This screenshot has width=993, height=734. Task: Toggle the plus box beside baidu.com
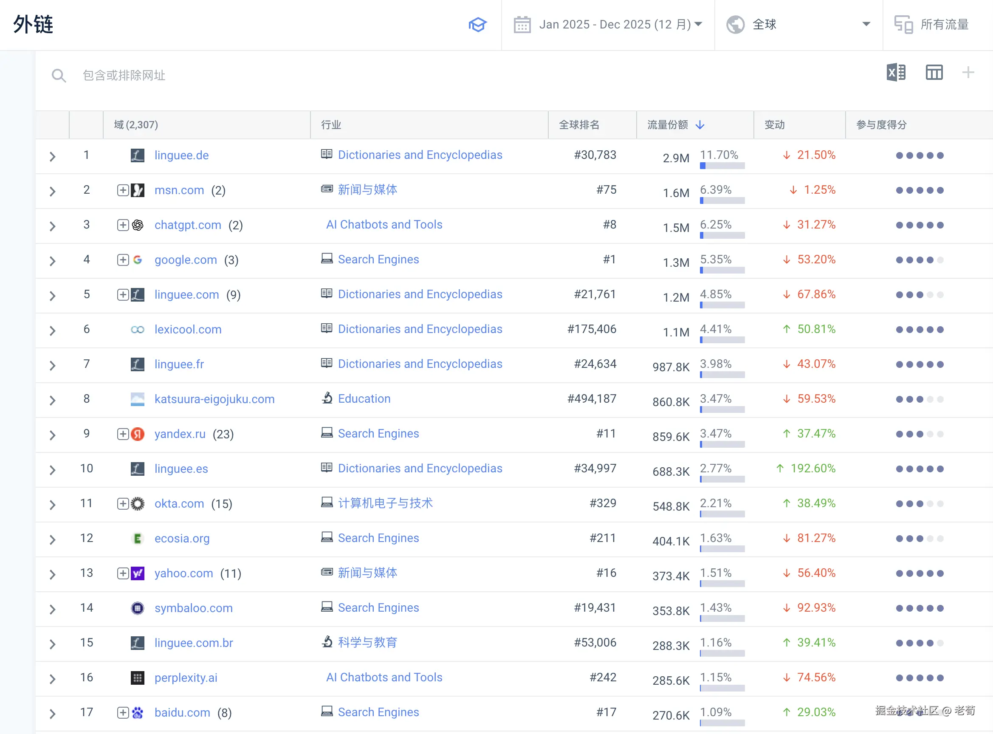123,713
